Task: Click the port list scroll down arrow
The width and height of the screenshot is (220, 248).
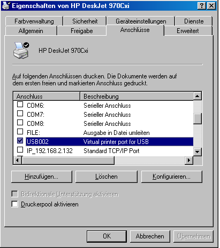Action: (198, 151)
